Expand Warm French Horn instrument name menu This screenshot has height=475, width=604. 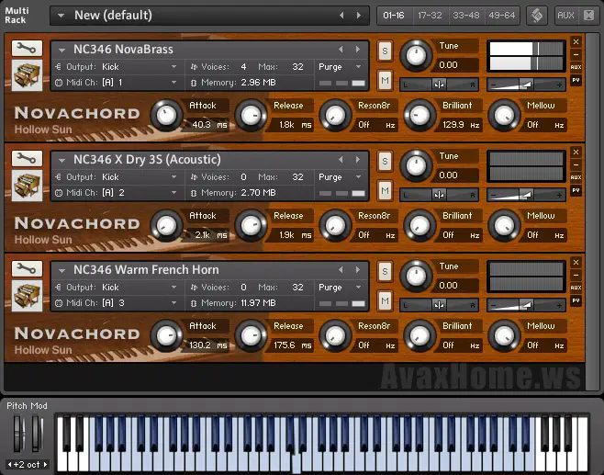tap(62, 270)
